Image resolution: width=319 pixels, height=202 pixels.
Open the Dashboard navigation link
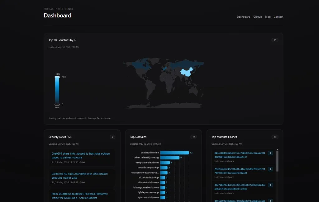click(x=243, y=17)
